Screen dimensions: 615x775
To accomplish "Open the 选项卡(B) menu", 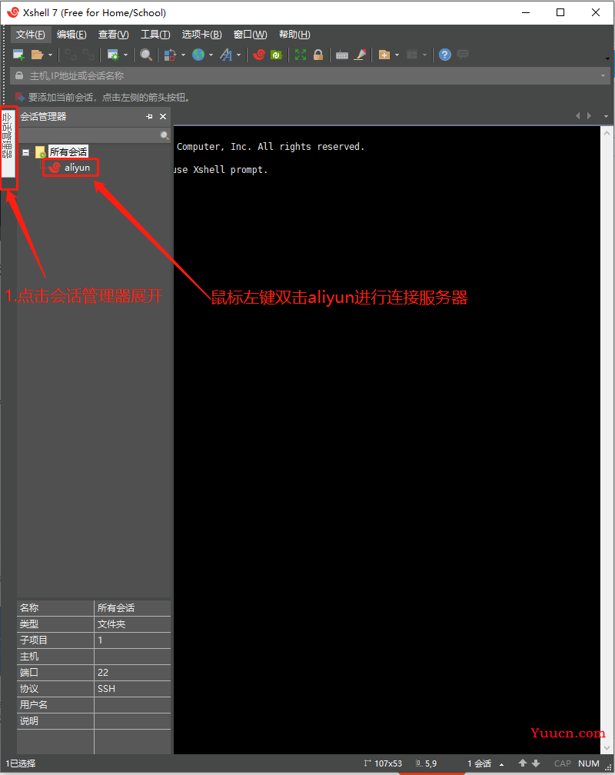I will coord(201,34).
